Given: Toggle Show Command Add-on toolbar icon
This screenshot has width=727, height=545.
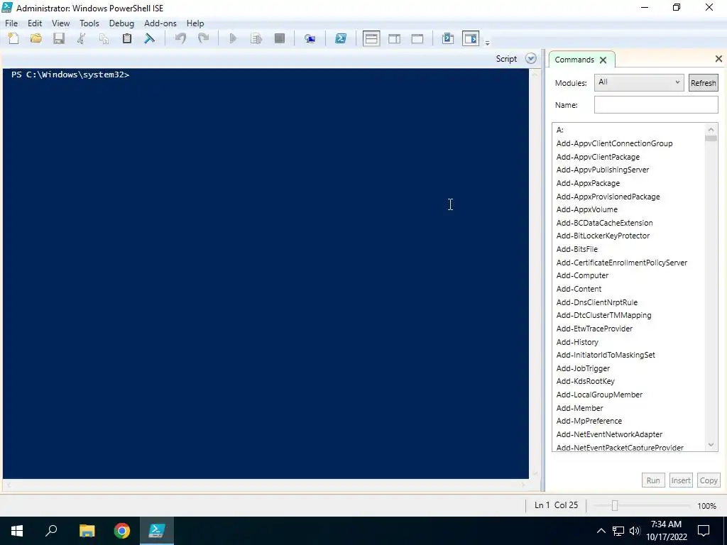Looking at the screenshot, I should [x=471, y=38].
